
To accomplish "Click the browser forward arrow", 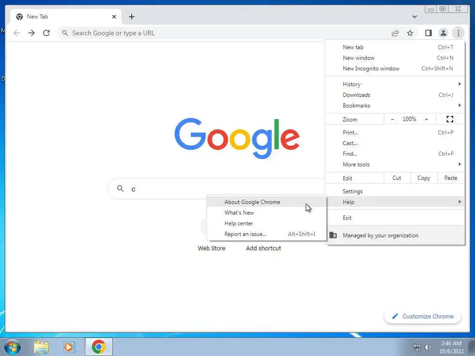I will [x=32, y=33].
